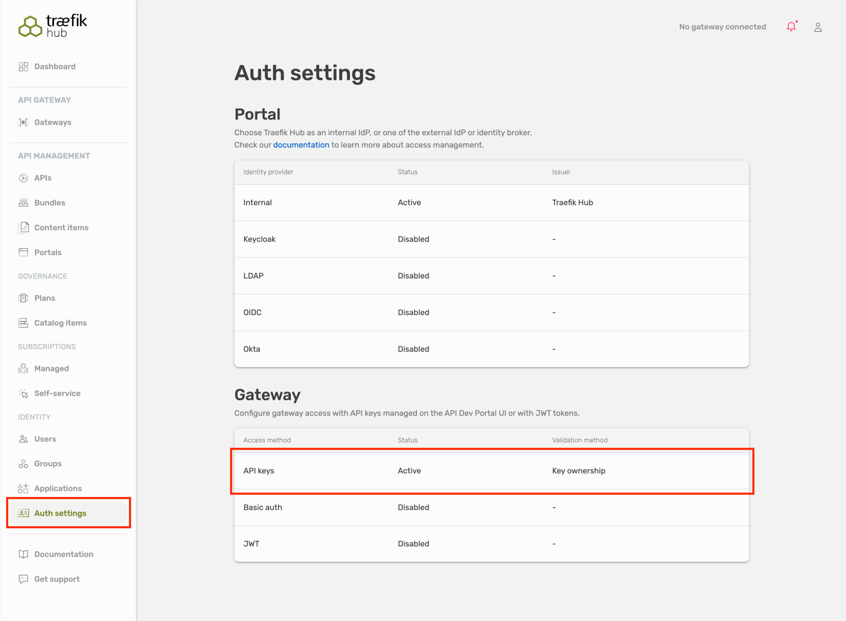Viewport: 846px width, 621px height.
Task: Click Disabled status of Keycloak
Action: click(x=413, y=239)
